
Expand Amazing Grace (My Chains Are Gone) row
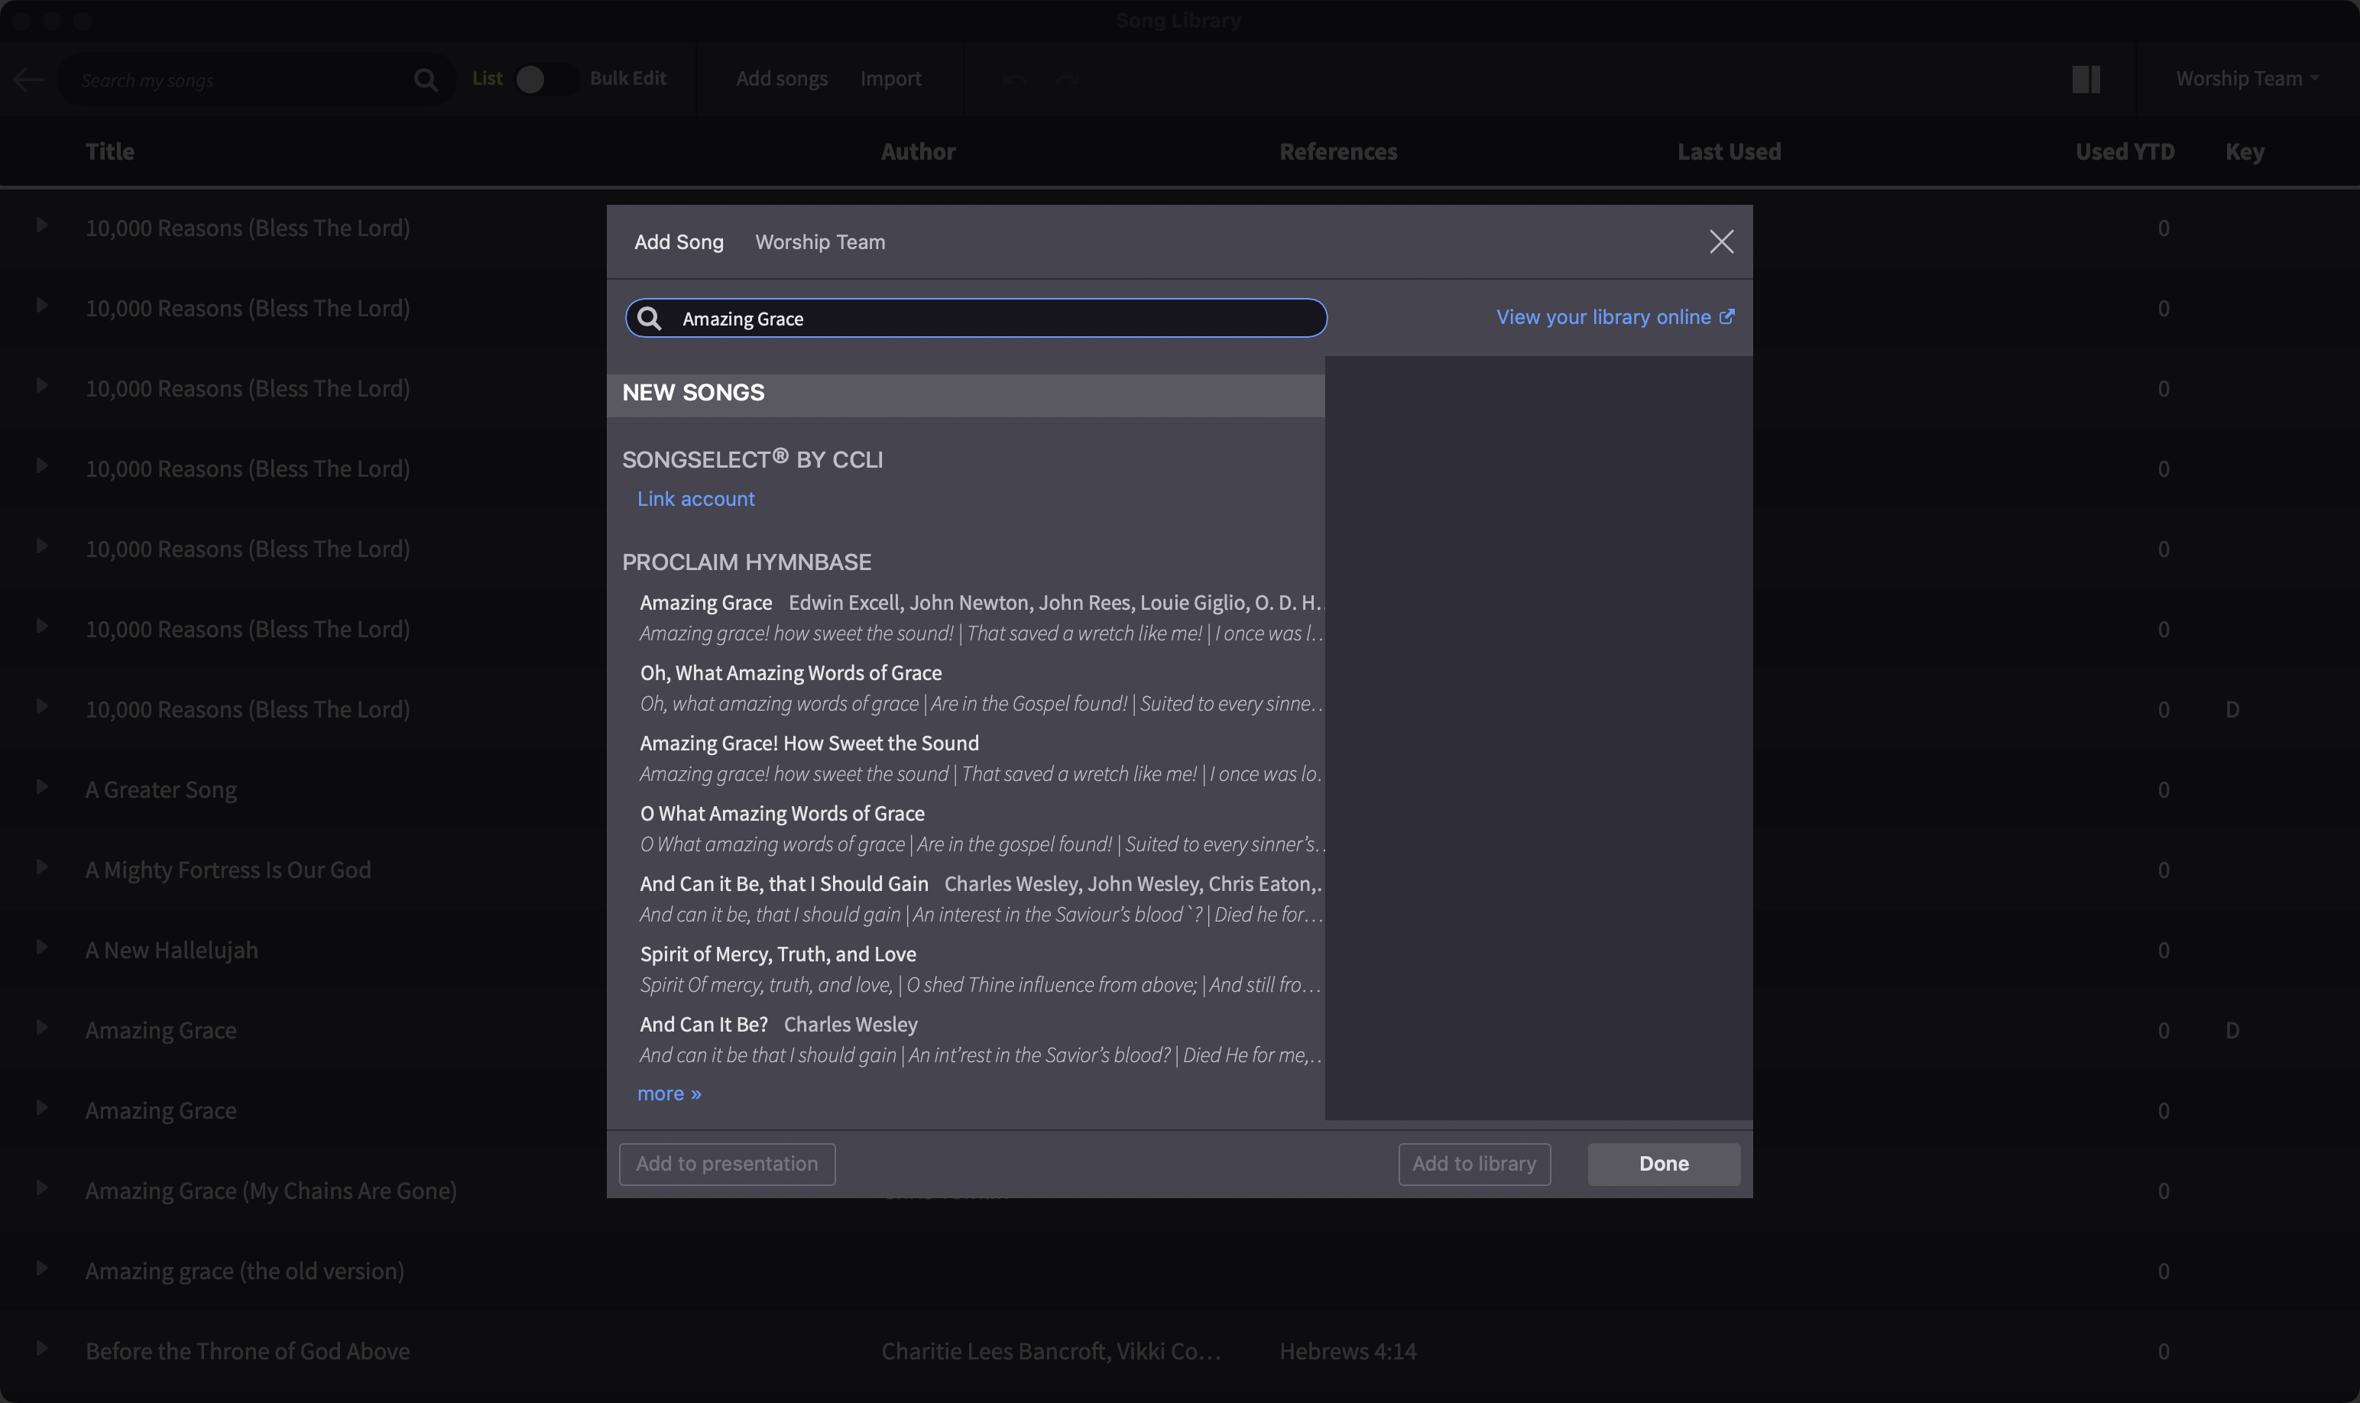point(41,1188)
